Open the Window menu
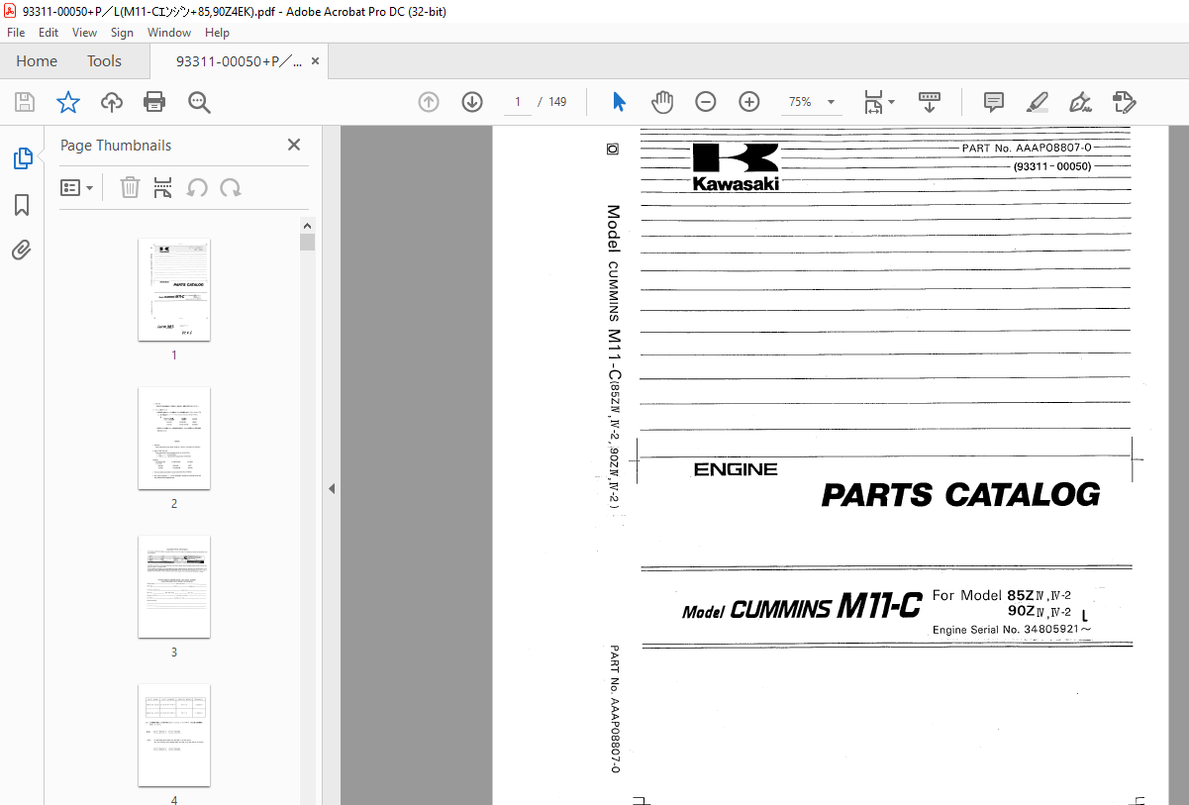Viewport: 1189px width, 805px height. pyautogui.click(x=169, y=33)
